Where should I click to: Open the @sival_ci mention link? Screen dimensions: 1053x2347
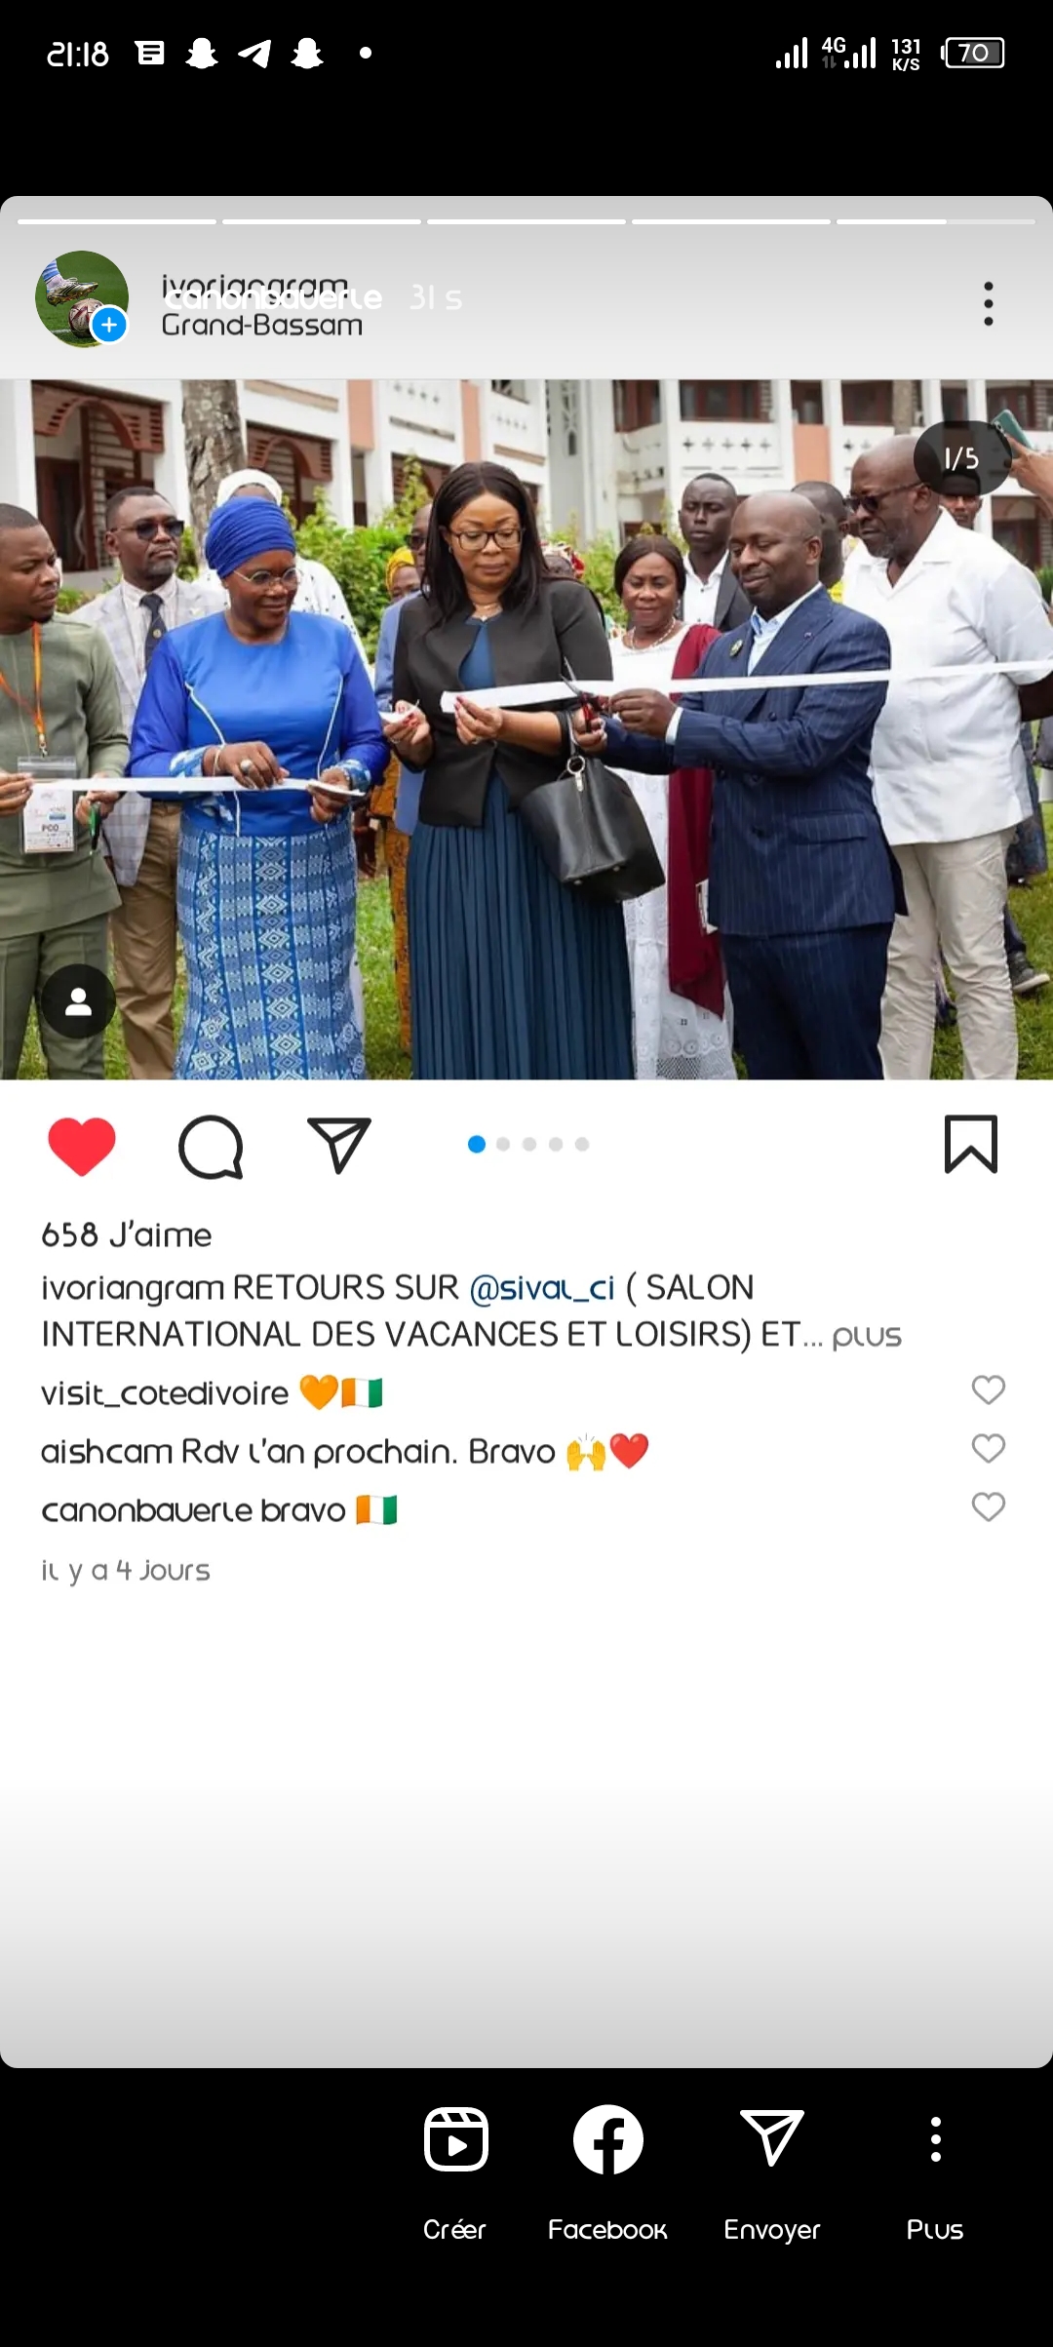tap(542, 1289)
